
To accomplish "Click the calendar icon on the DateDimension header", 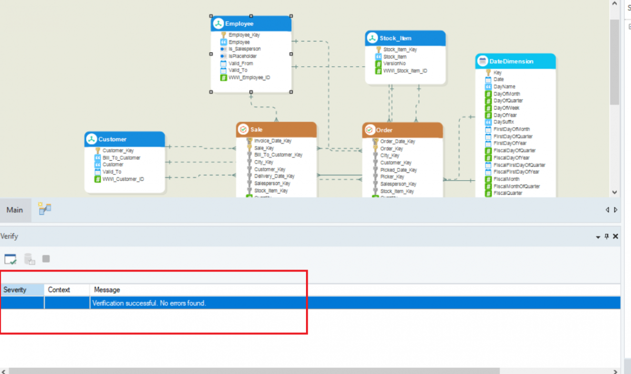I will pyautogui.click(x=482, y=61).
